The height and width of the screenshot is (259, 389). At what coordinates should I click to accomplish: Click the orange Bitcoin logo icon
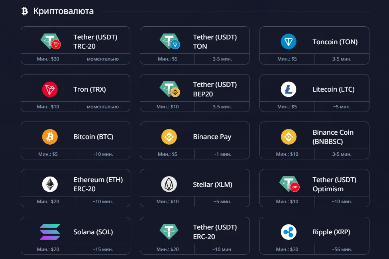pos(50,137)
